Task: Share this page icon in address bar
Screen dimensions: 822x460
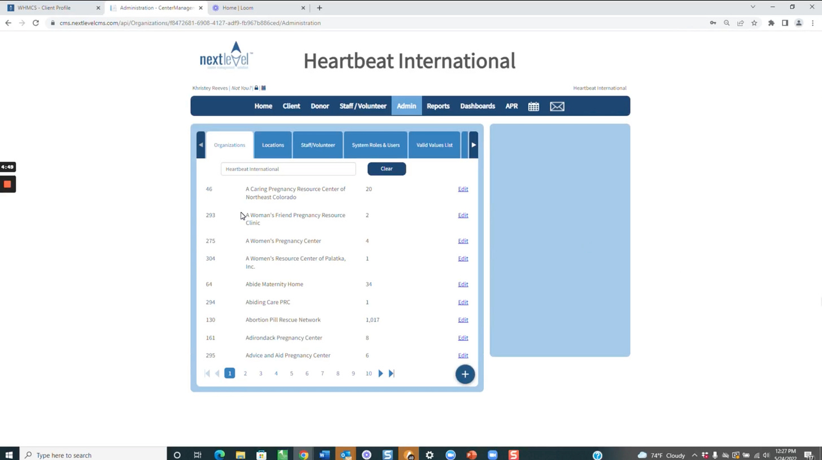Action: click(x=740, y=23)
